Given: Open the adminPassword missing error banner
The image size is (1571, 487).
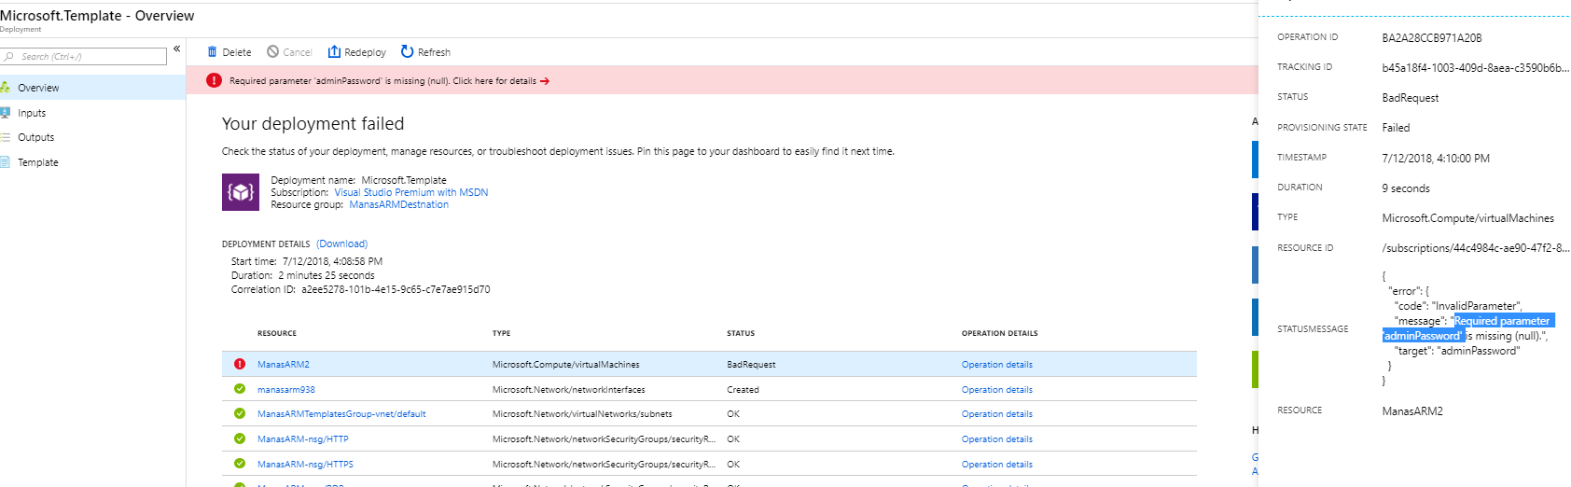Looking at the screenshot, I should (722, 80).
